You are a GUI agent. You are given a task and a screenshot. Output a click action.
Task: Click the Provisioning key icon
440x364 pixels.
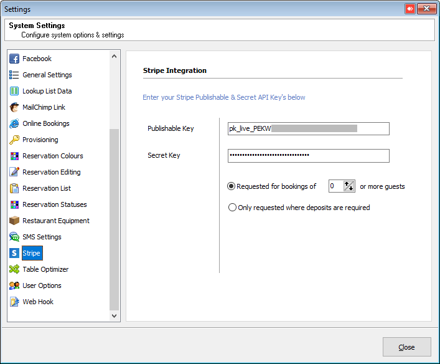pos(14,140)
